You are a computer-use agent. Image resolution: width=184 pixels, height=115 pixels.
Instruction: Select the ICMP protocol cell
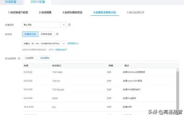point(55,98)
